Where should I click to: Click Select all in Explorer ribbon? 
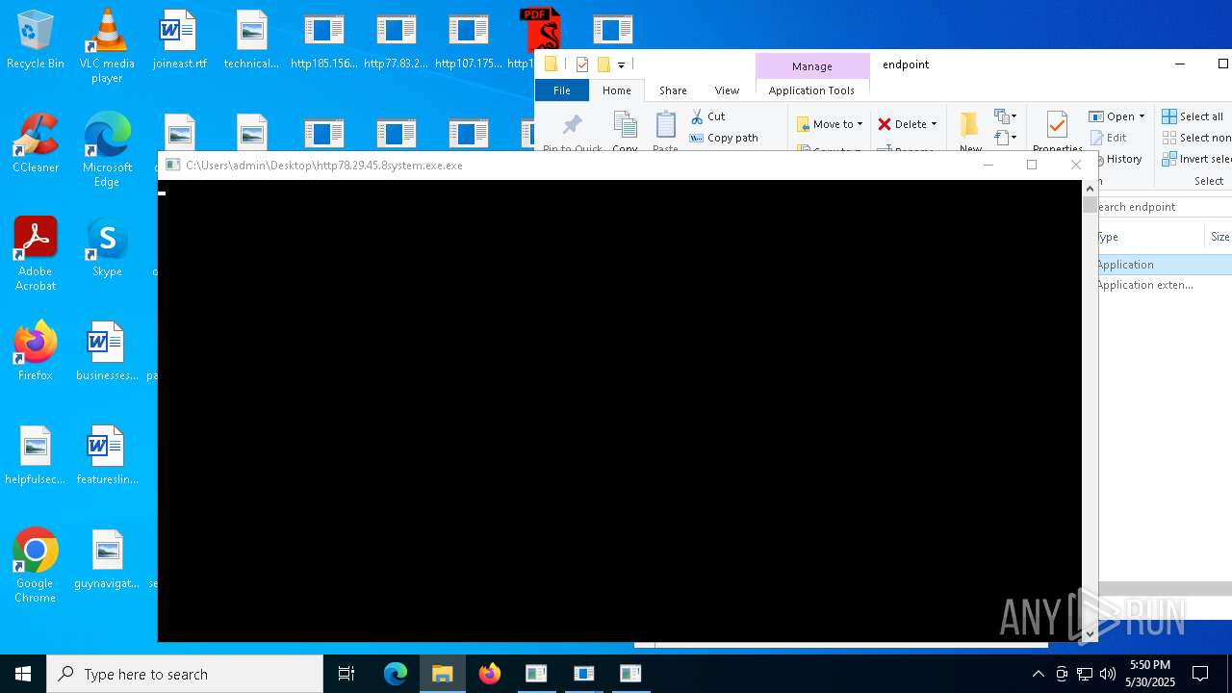tap(1193, 116)
